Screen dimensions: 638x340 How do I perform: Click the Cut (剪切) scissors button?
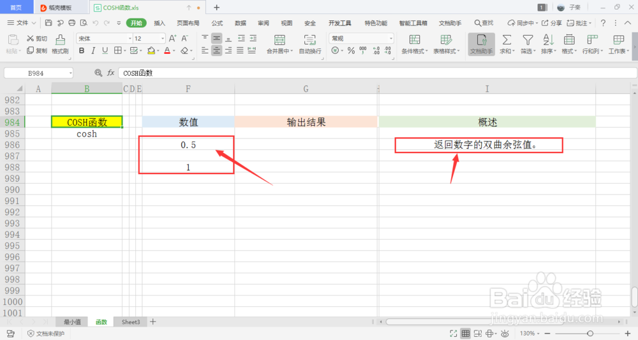36,39
